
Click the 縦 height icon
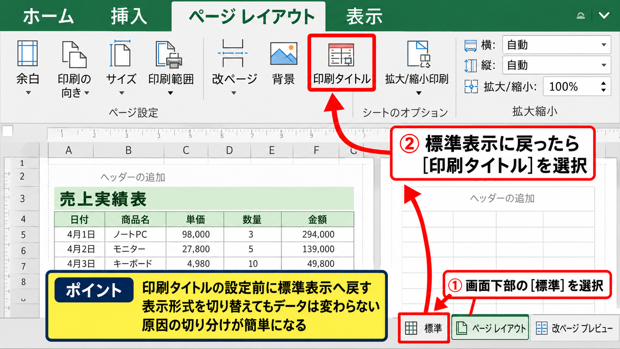(x=471, y=66)
